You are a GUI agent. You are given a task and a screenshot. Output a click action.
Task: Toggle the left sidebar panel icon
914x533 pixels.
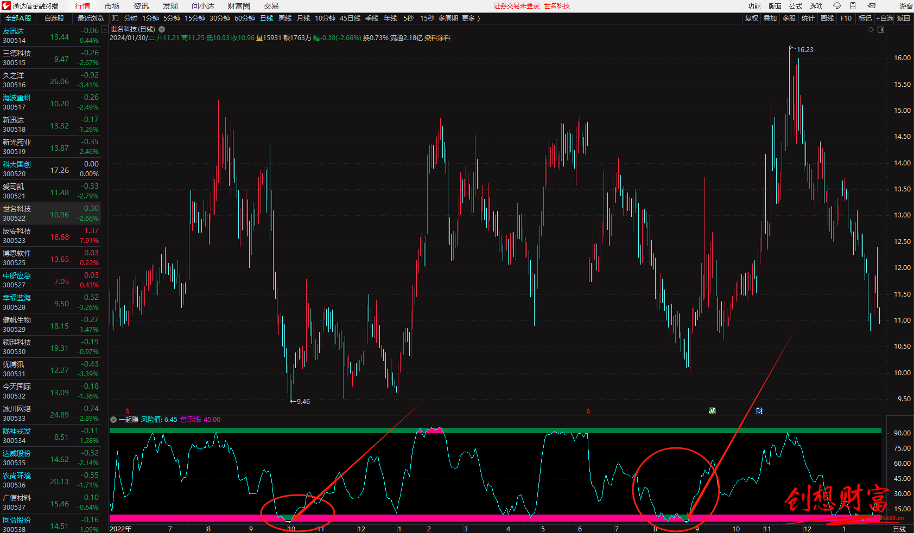coord(115,18)
